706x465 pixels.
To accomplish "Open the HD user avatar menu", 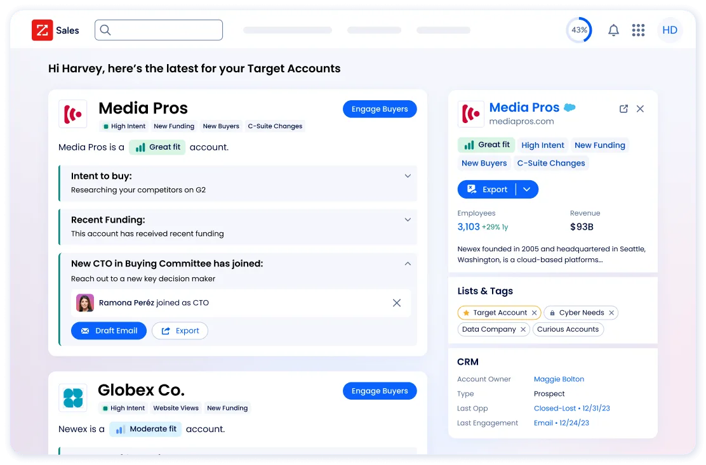I will point(670,30).
